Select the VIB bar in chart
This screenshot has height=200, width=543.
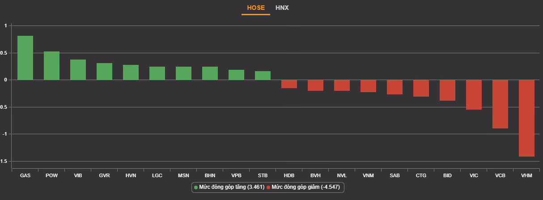(78, 70)
